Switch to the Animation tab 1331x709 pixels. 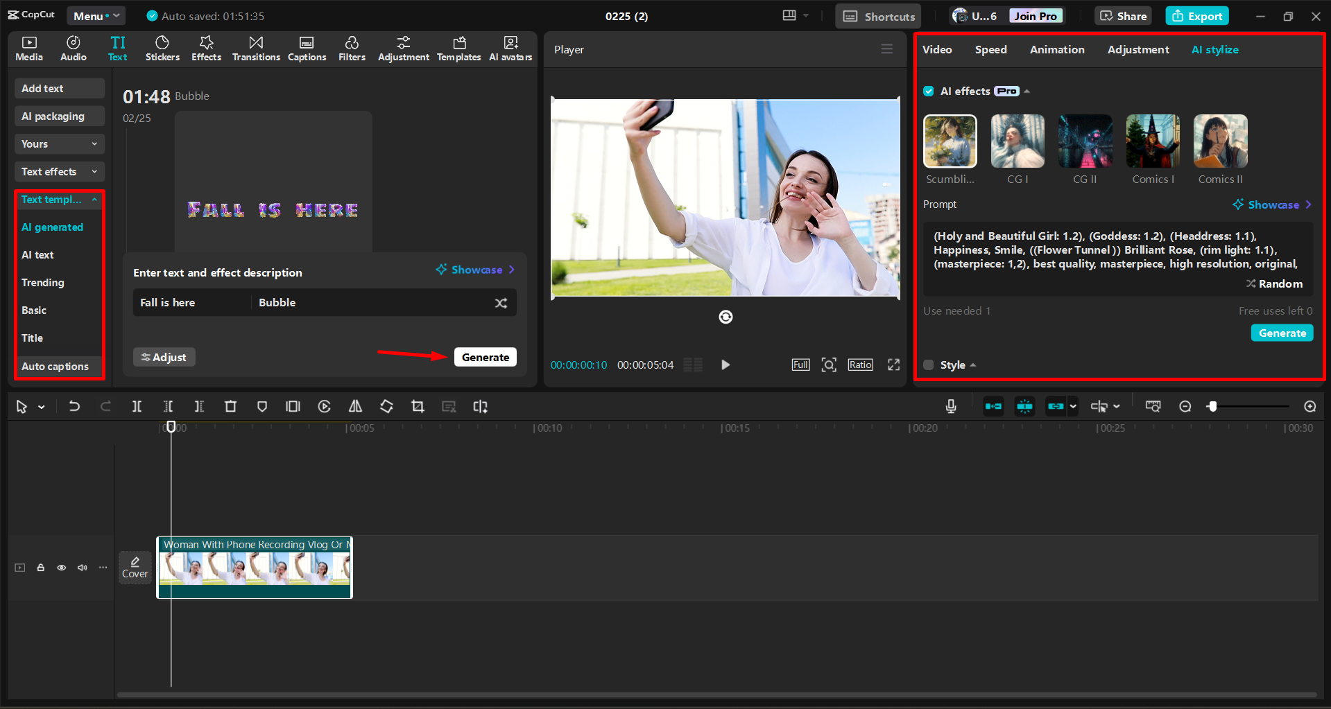[x=1056, y=49]
